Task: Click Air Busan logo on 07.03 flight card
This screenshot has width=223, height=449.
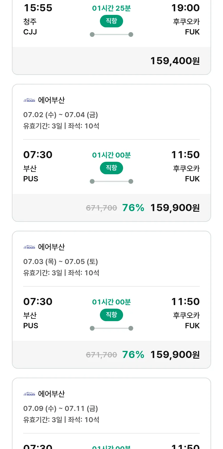Action: click(29, 247)
